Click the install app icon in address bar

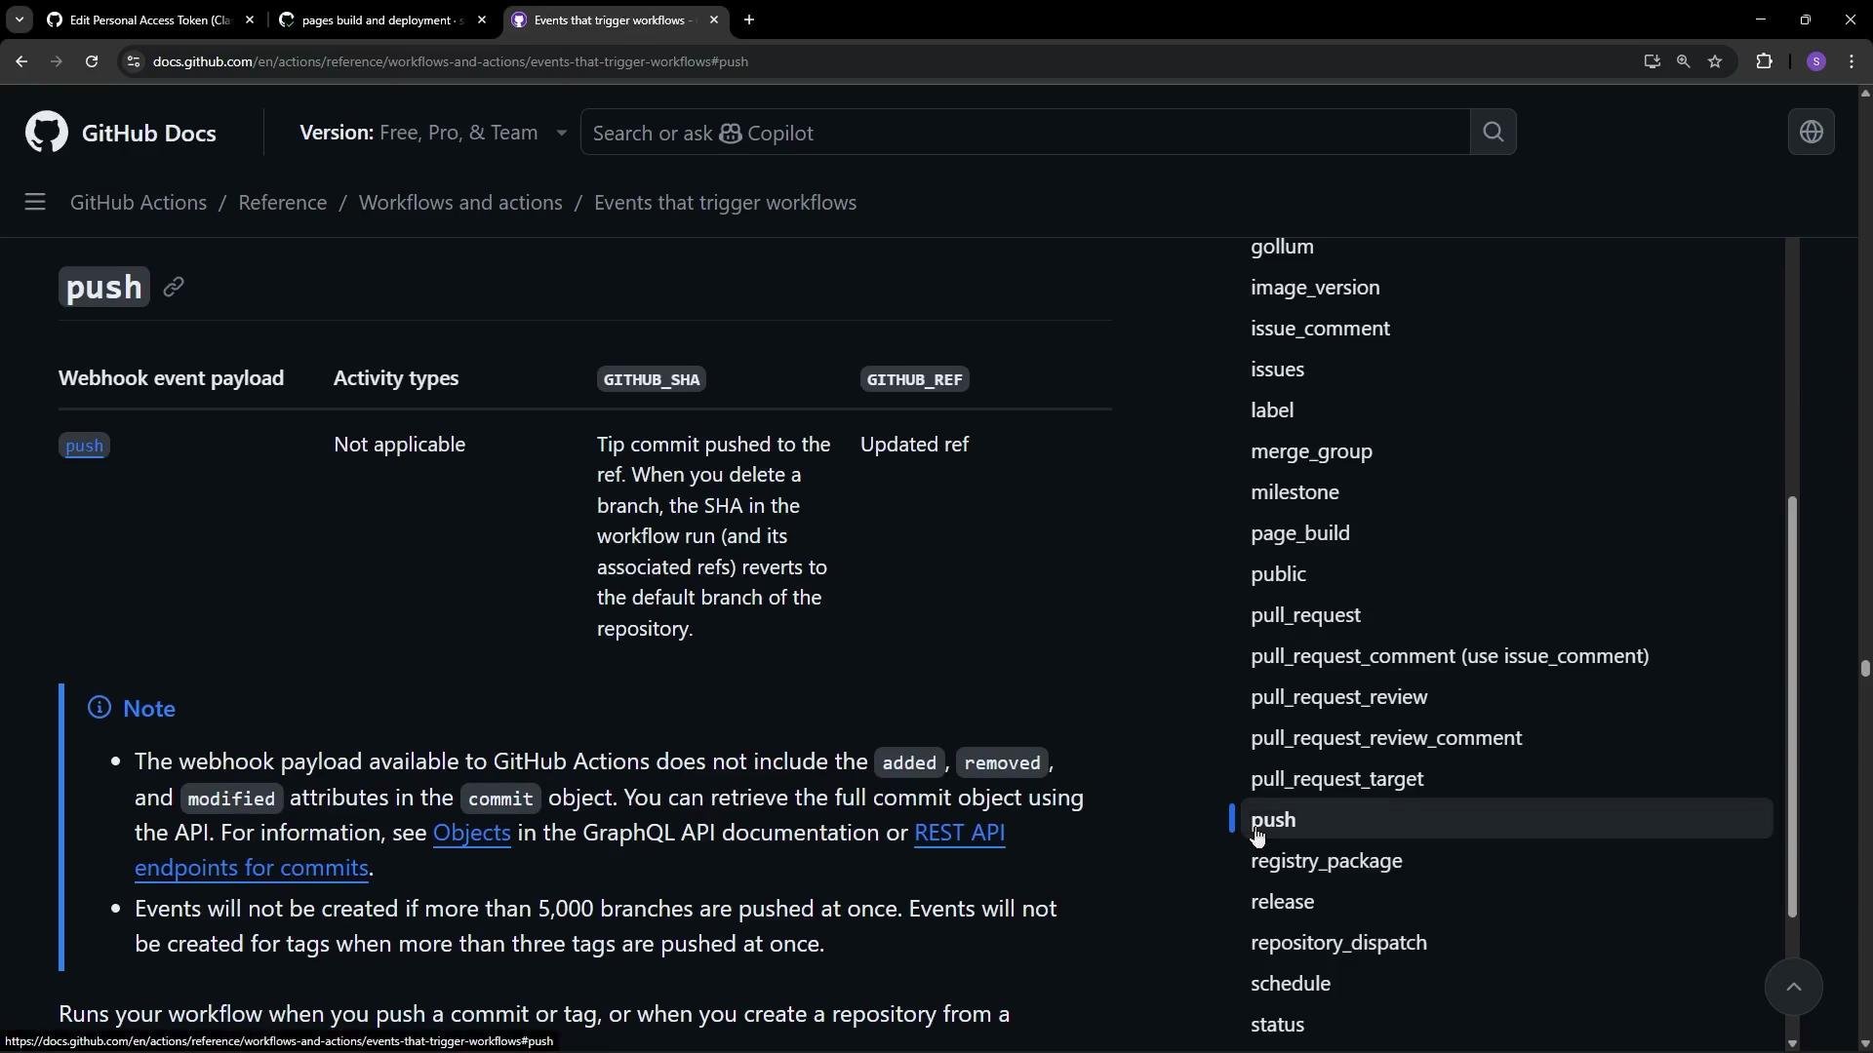pos(1652,61)
